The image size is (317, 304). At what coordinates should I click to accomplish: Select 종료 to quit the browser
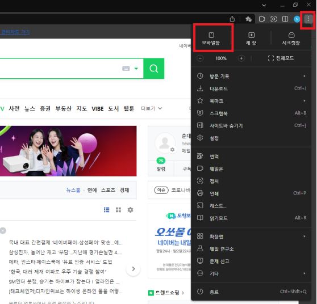coord(251,292)
